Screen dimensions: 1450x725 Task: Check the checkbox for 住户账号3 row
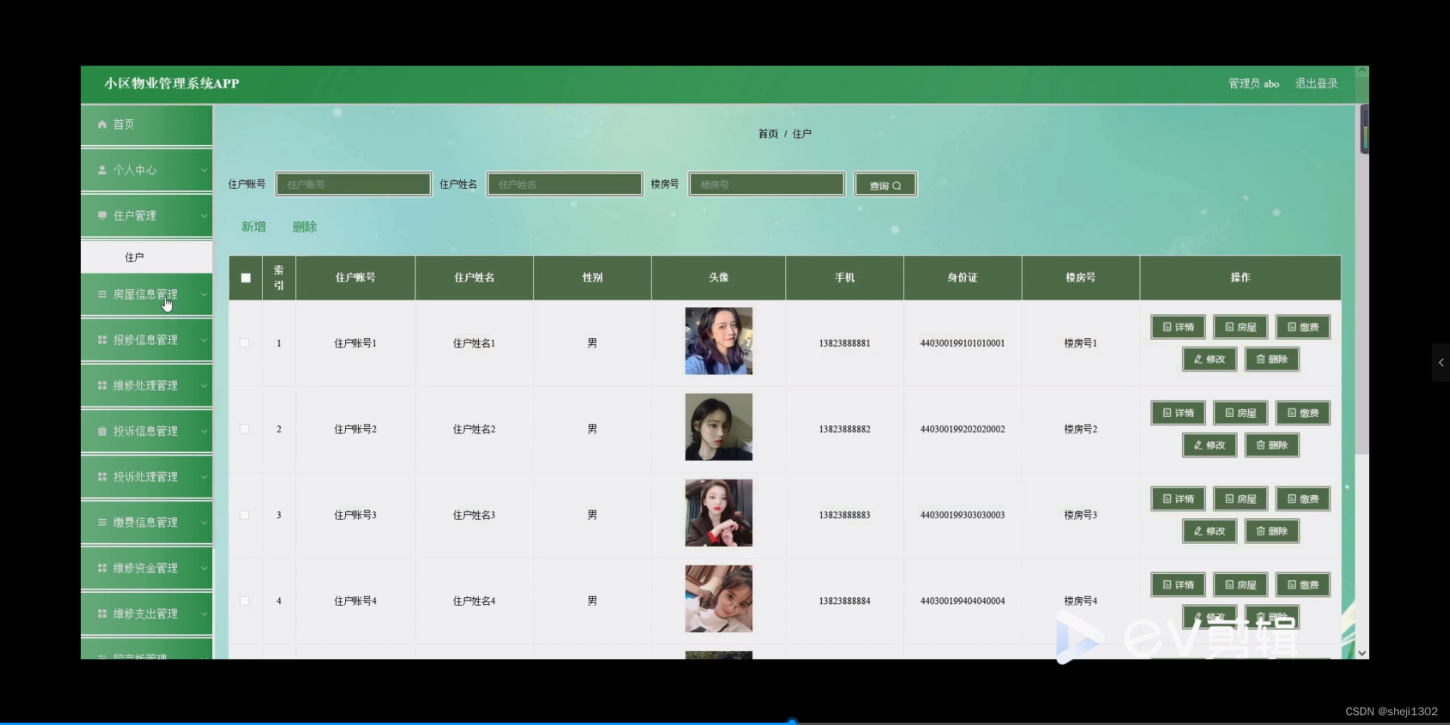point(245,515)
